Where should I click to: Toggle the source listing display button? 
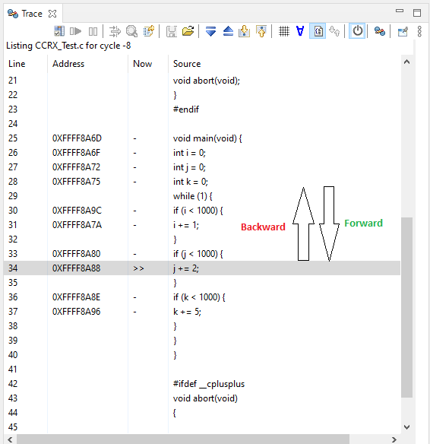[x=318, y=31]
